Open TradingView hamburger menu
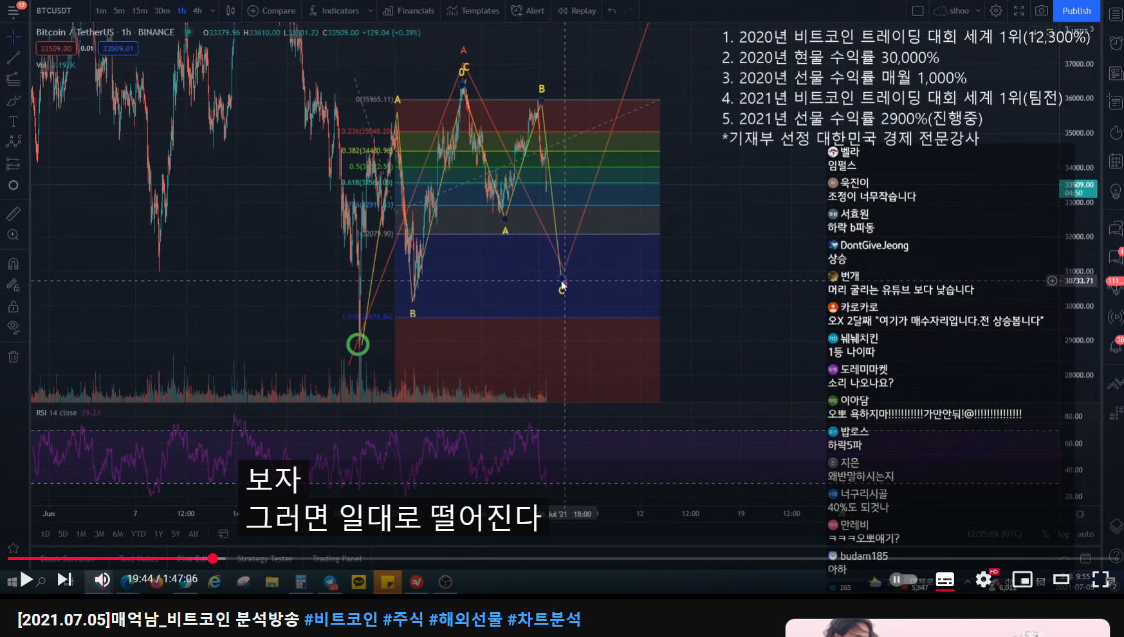1124x637 pixels. (13, 10)
